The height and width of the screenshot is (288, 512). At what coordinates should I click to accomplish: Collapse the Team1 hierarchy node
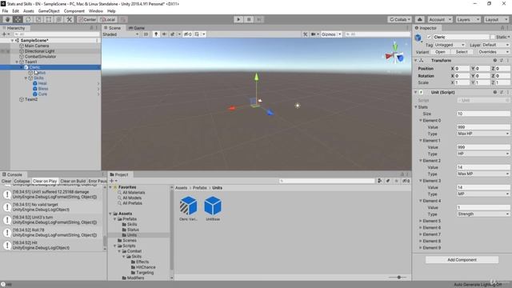coord(17,62)
